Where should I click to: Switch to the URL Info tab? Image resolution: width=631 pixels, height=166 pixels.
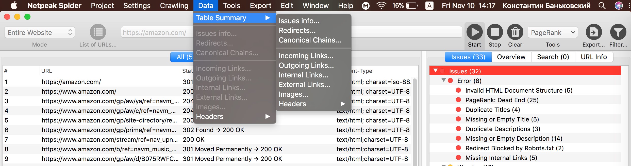(x=593, y=57)
